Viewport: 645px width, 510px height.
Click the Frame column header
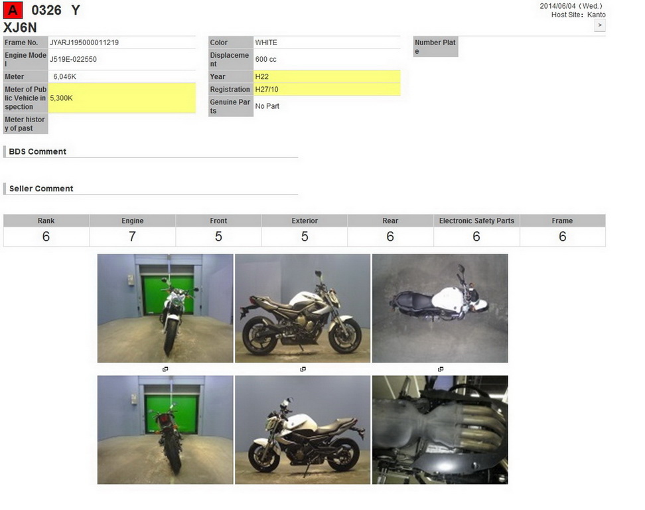562,220
